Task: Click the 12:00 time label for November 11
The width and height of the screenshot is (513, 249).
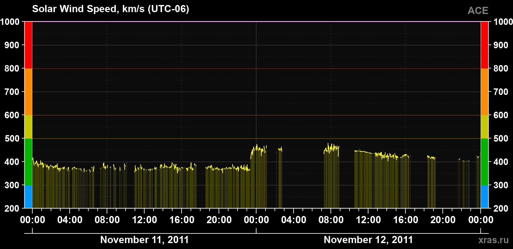Action: coord(145,220)
